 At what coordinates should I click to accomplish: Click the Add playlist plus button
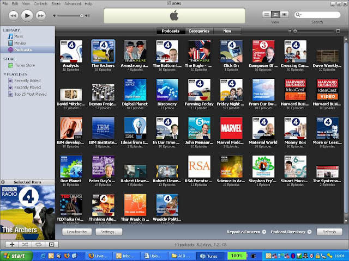[12, 245]
